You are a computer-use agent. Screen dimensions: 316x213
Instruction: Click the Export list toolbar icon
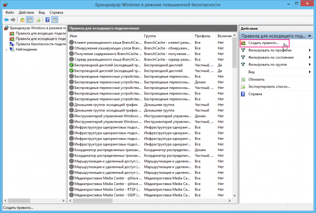click(38, 20)
